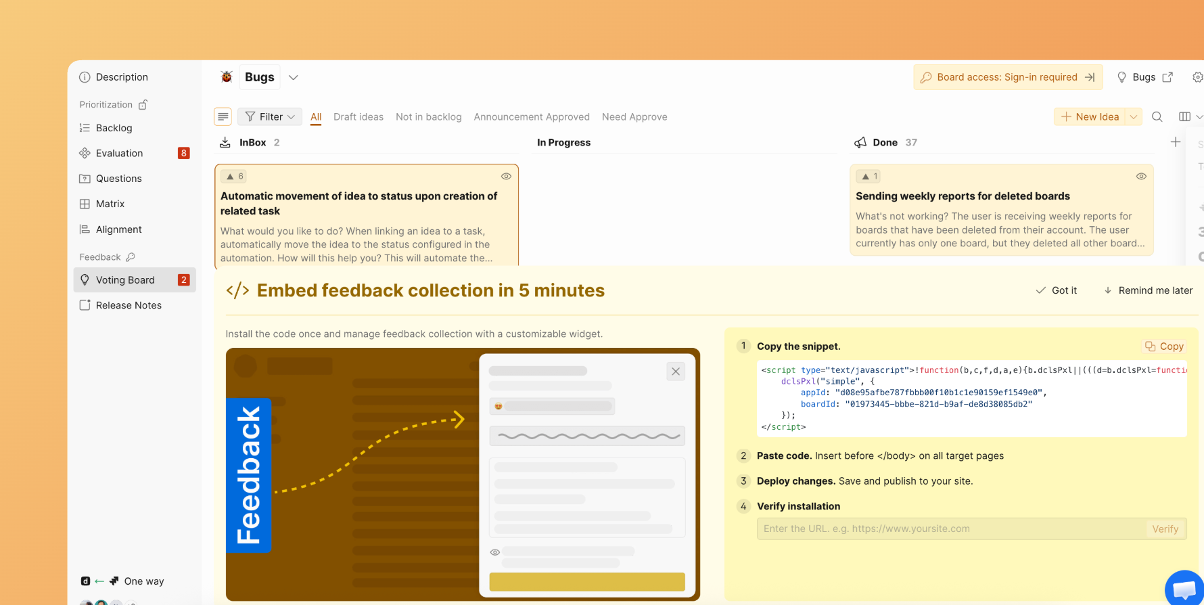The image size is (1204, 605).
Task: Upvote the Automatic movement idea
Action: pyautogui.click(x=234, y=177)
